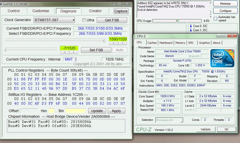The image size is (240, 143).
Task: Open the Processor #1 selection dropdown
Action: pyautogui.click(x=169, y=120)
